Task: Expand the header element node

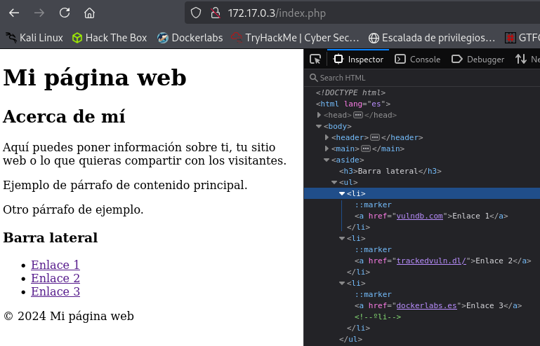Action: [327, 137]
